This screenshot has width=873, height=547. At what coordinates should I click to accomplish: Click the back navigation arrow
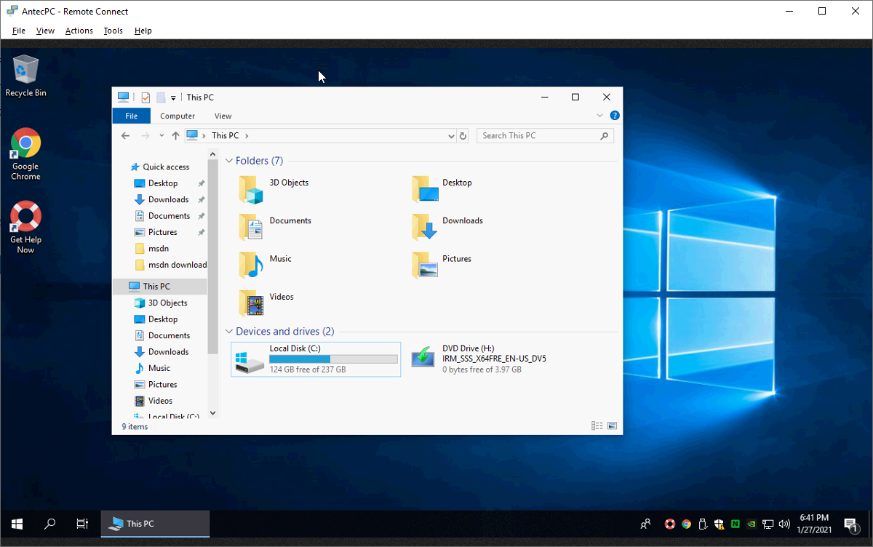click(124, 135)
